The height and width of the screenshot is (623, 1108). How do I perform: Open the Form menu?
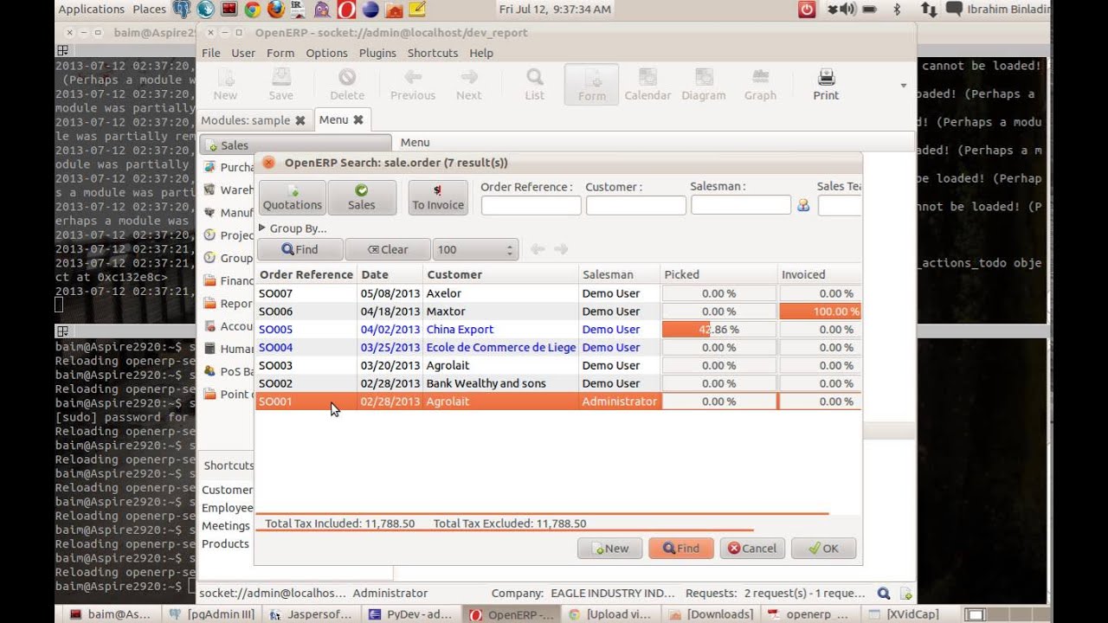click(280, 53)
